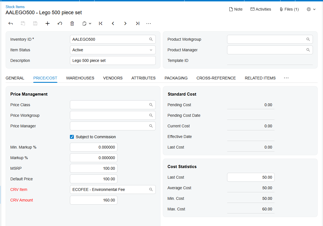Go to the next record
This screenshot has height=226, width=323.
point(125,23)
